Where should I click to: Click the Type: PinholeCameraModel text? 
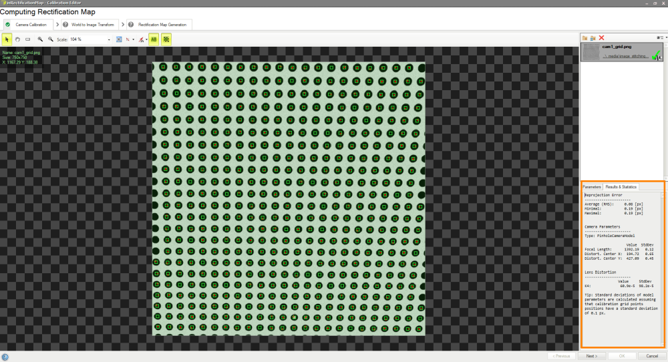click(610, 236)
